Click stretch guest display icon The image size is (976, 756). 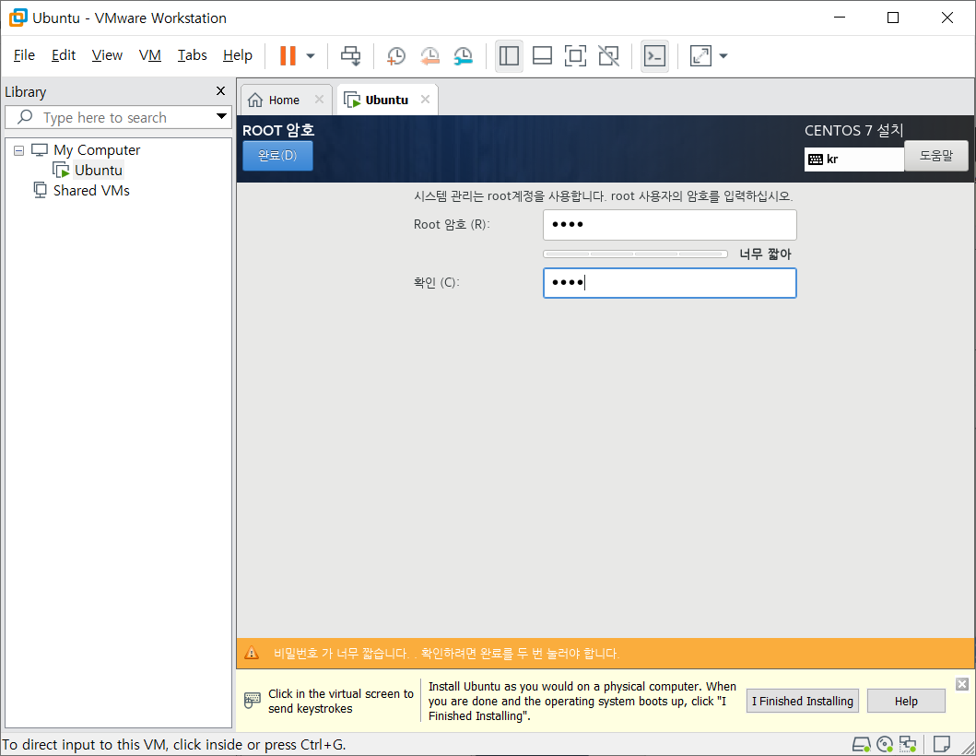tap(700, 55)
